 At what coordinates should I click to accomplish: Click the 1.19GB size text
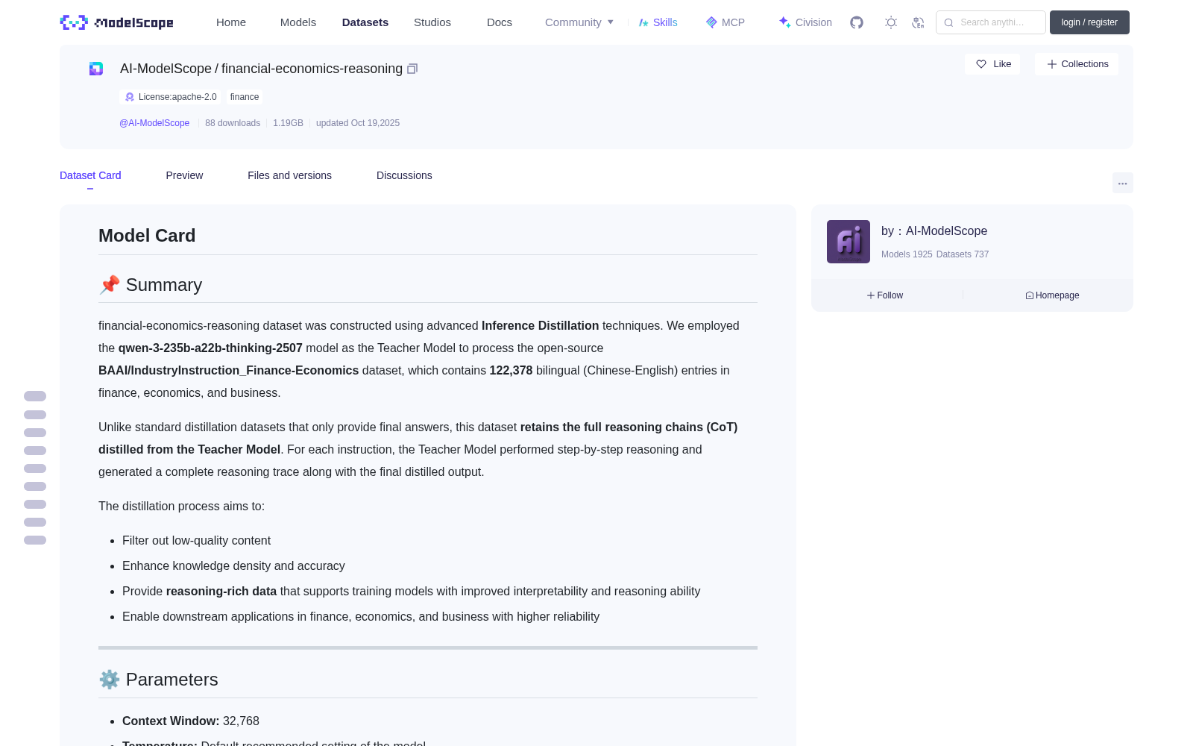point(288,123)
